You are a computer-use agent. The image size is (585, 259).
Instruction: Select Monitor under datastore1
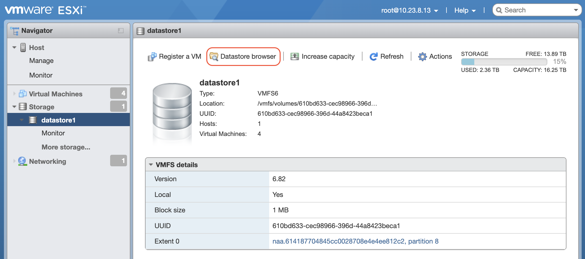[53, 133]
